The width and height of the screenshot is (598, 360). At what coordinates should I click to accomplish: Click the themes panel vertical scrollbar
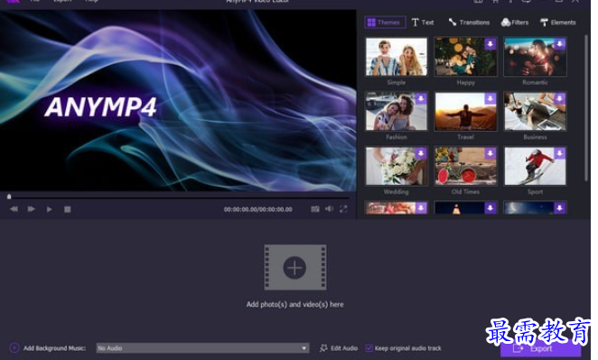coord(586,108)
